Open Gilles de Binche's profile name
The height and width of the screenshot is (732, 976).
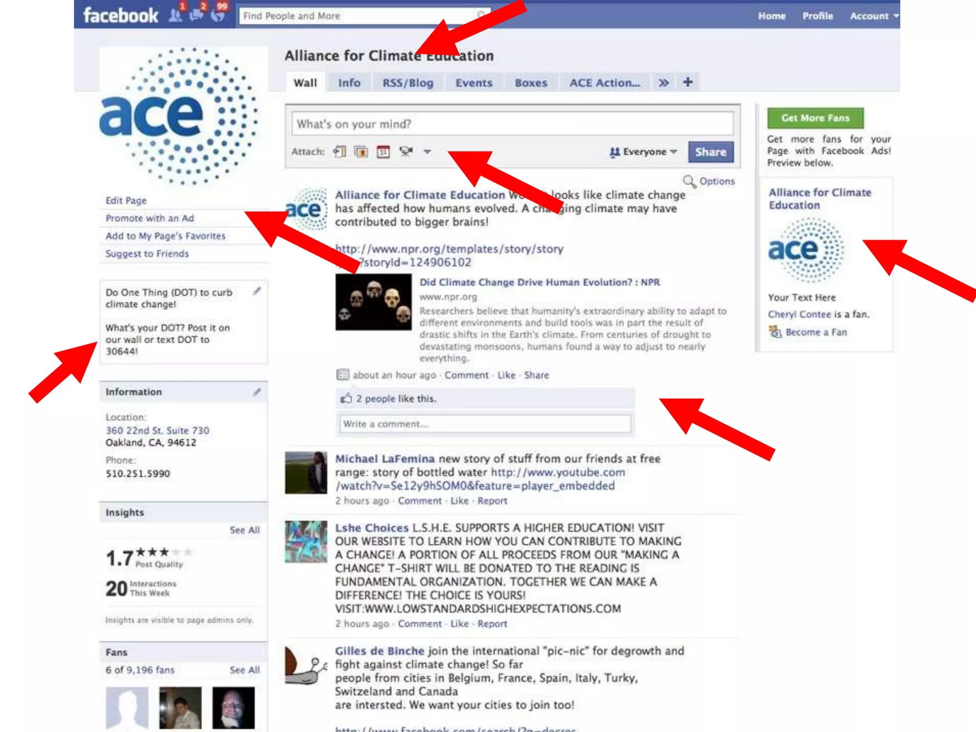379,651
